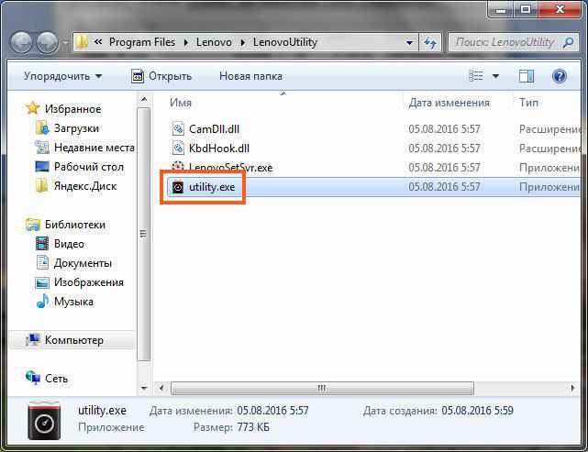Open the Упорядочить menu

coord(62,76)
